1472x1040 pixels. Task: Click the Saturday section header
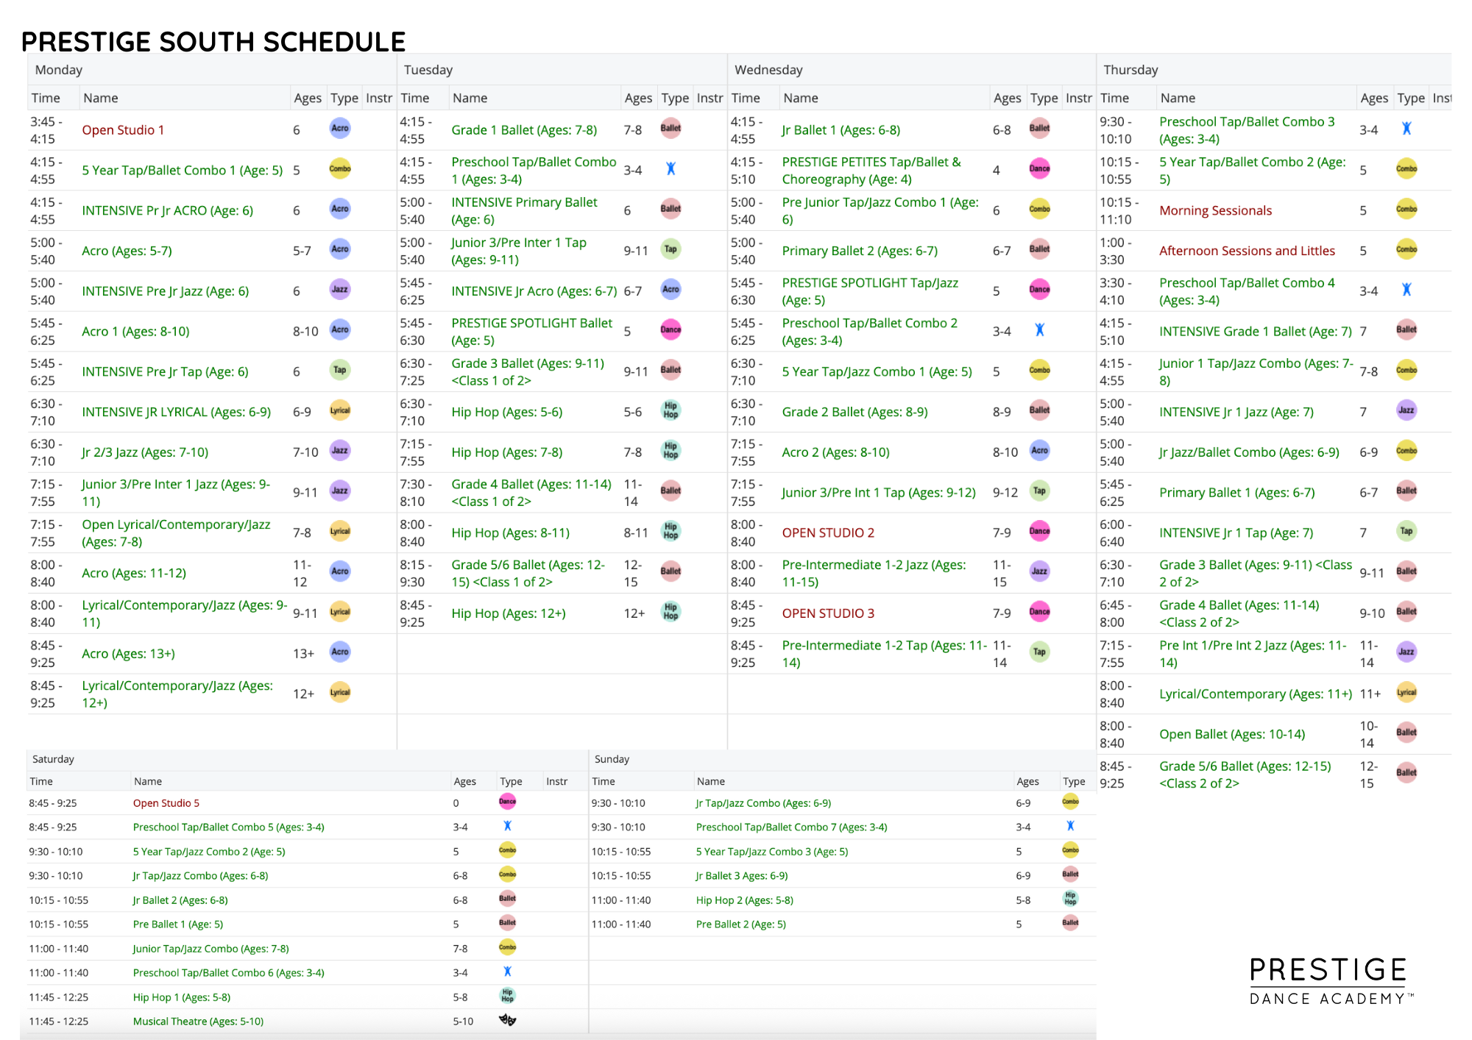[x=53, y=759]
